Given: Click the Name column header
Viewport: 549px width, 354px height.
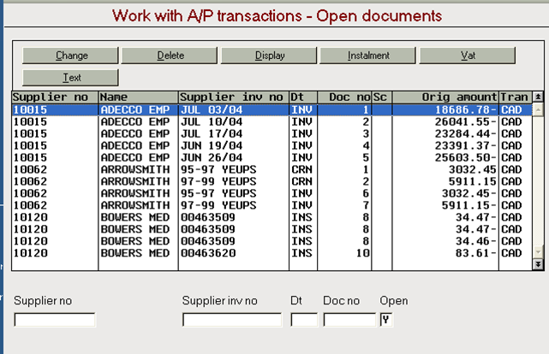Looking at the screenshot, I should [138, 97].
